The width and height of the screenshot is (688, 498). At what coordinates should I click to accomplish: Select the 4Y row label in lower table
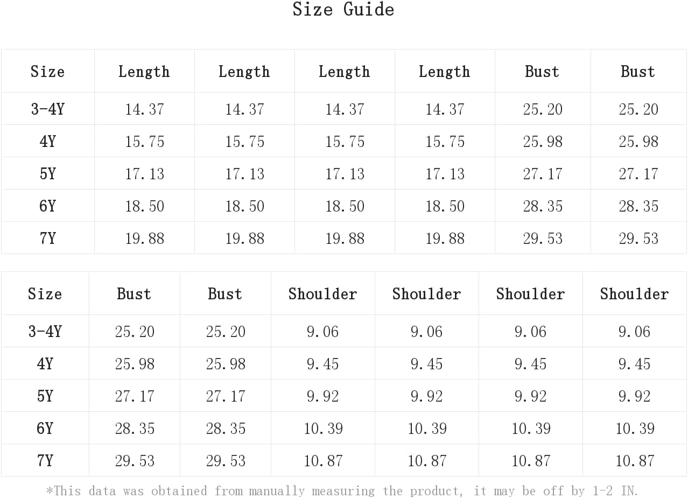pos(45,364)
